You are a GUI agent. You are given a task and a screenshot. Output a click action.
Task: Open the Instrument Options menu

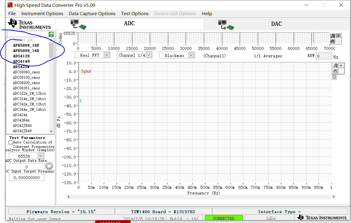tap(42, 14)
